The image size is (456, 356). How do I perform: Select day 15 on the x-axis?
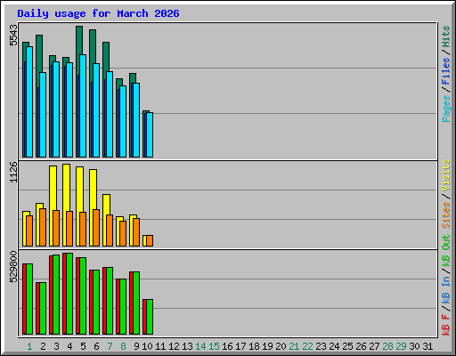point(214,346)
